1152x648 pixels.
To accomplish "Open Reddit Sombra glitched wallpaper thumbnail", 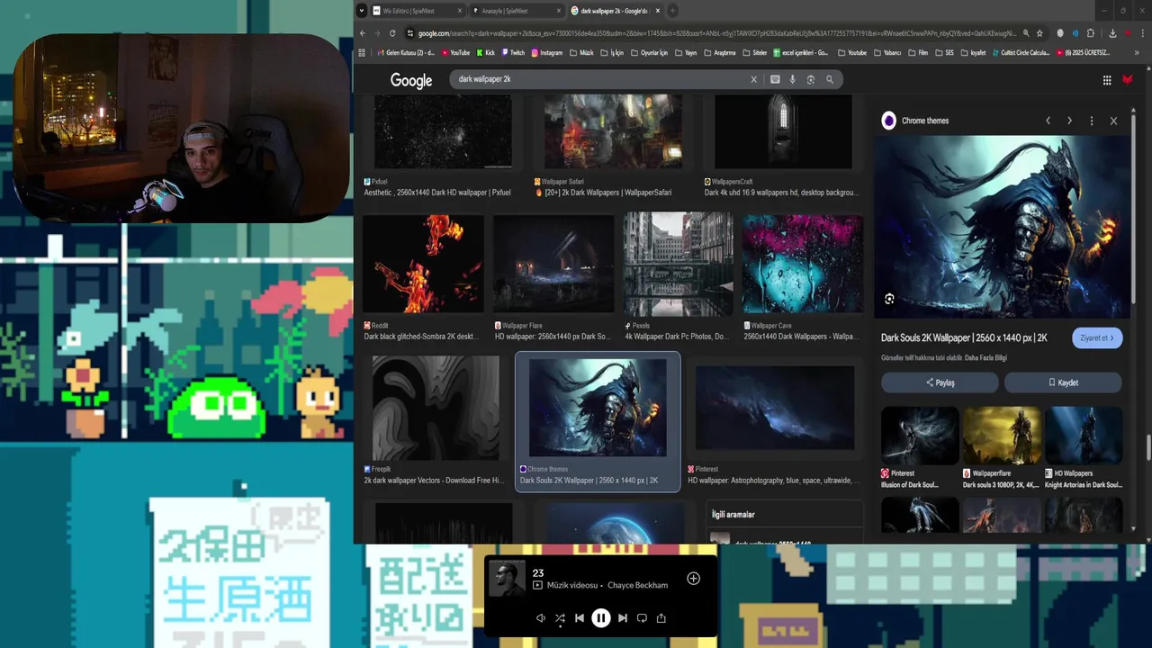I will [423, 264].
